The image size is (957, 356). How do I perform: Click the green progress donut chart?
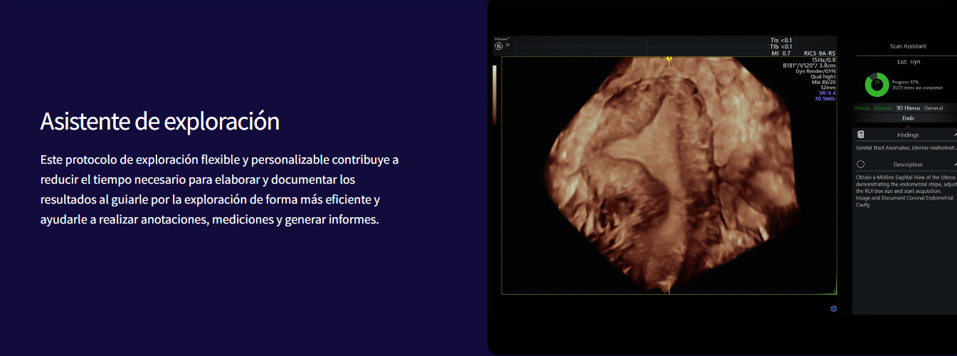877,85
